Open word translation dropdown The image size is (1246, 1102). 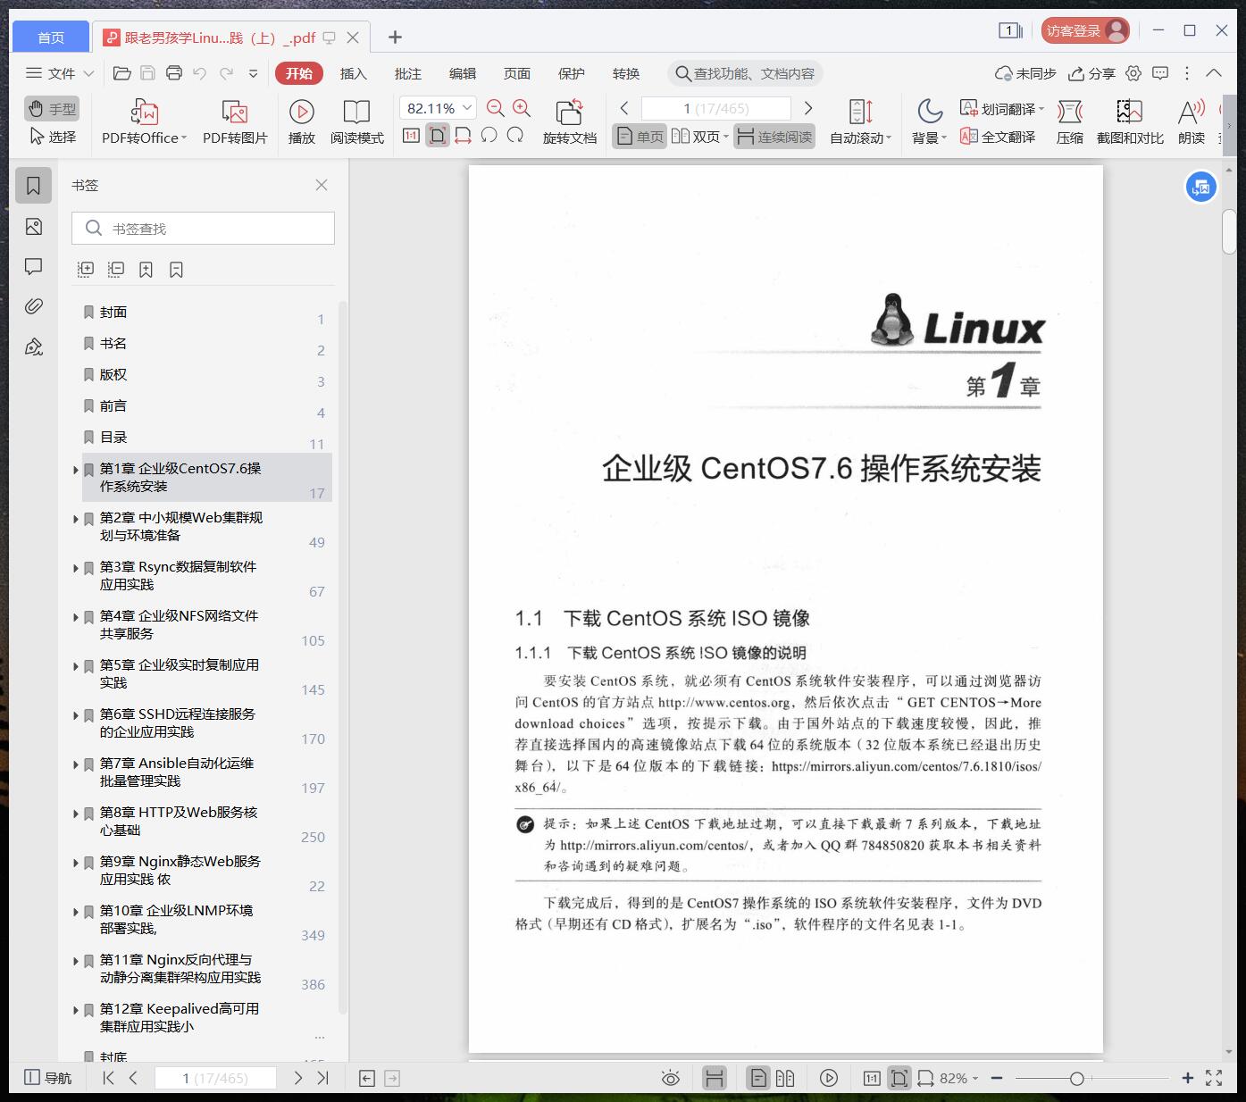click(1002, 109)
